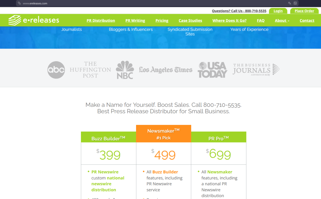Click the reader view icon in address bar
This screenshot has height=199, width=321.
point(295,3)
